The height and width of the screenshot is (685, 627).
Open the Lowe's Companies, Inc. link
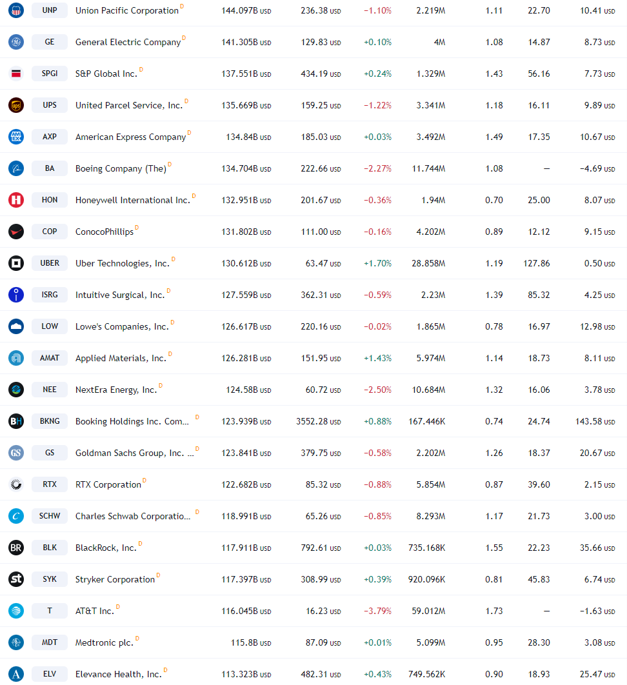(122, 326)
